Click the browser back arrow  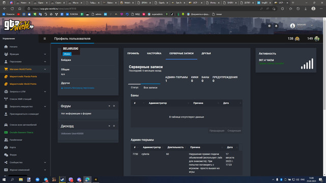[x=5, y=9]
